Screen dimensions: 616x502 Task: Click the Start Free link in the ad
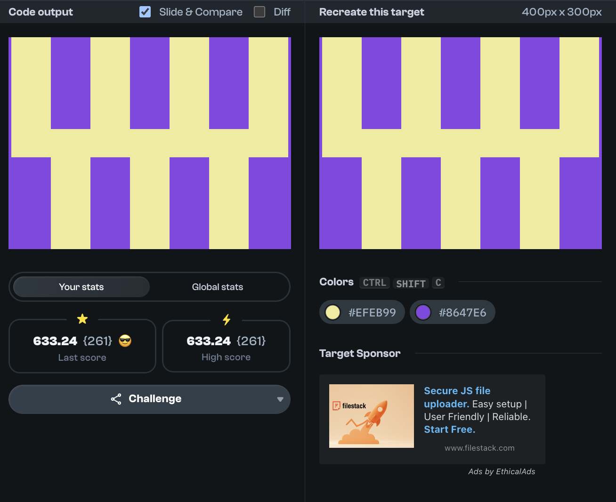pyautogui.click(x=449, y=429)
